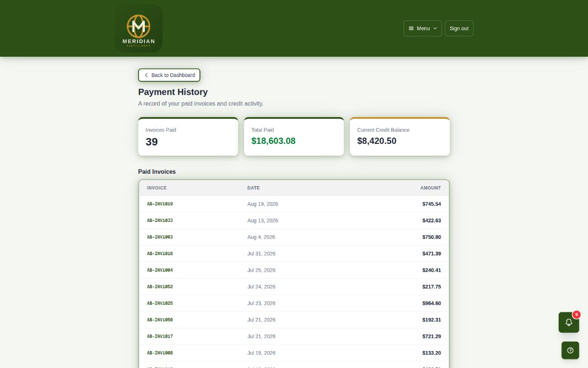The height and width of the screenshot is (368, 588).
Task: Click the amount $133.20
Action: pyautogui.click(x=431, y=352)
